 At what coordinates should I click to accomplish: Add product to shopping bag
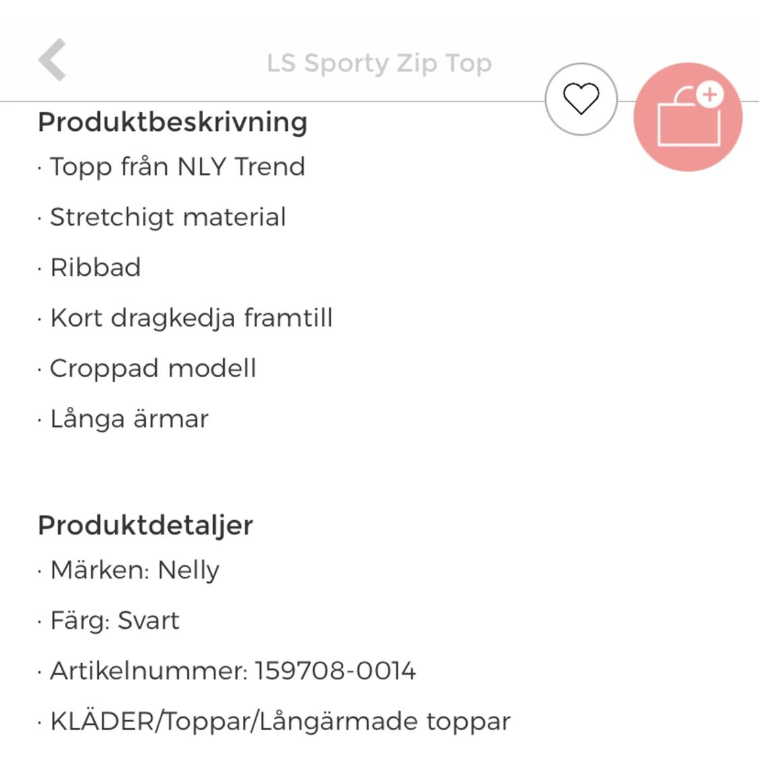687,117
